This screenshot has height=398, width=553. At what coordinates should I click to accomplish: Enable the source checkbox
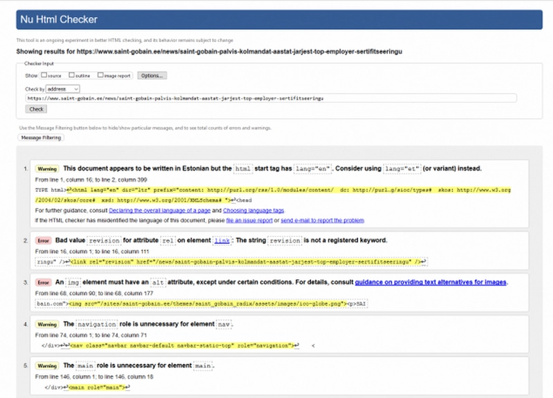(x=44, y=75)
